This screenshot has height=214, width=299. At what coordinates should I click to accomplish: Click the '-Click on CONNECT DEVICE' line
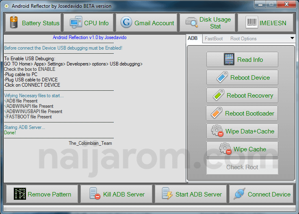click(32, 85)
